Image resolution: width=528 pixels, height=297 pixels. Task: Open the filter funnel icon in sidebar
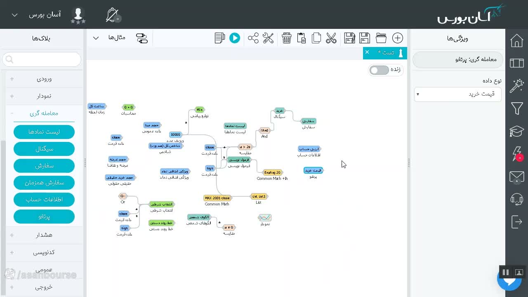[x=517, y=108]
